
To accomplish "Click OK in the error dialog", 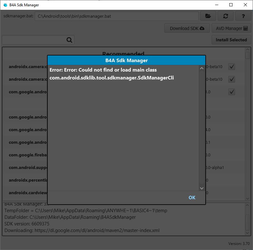I will (x=192, y=198).
